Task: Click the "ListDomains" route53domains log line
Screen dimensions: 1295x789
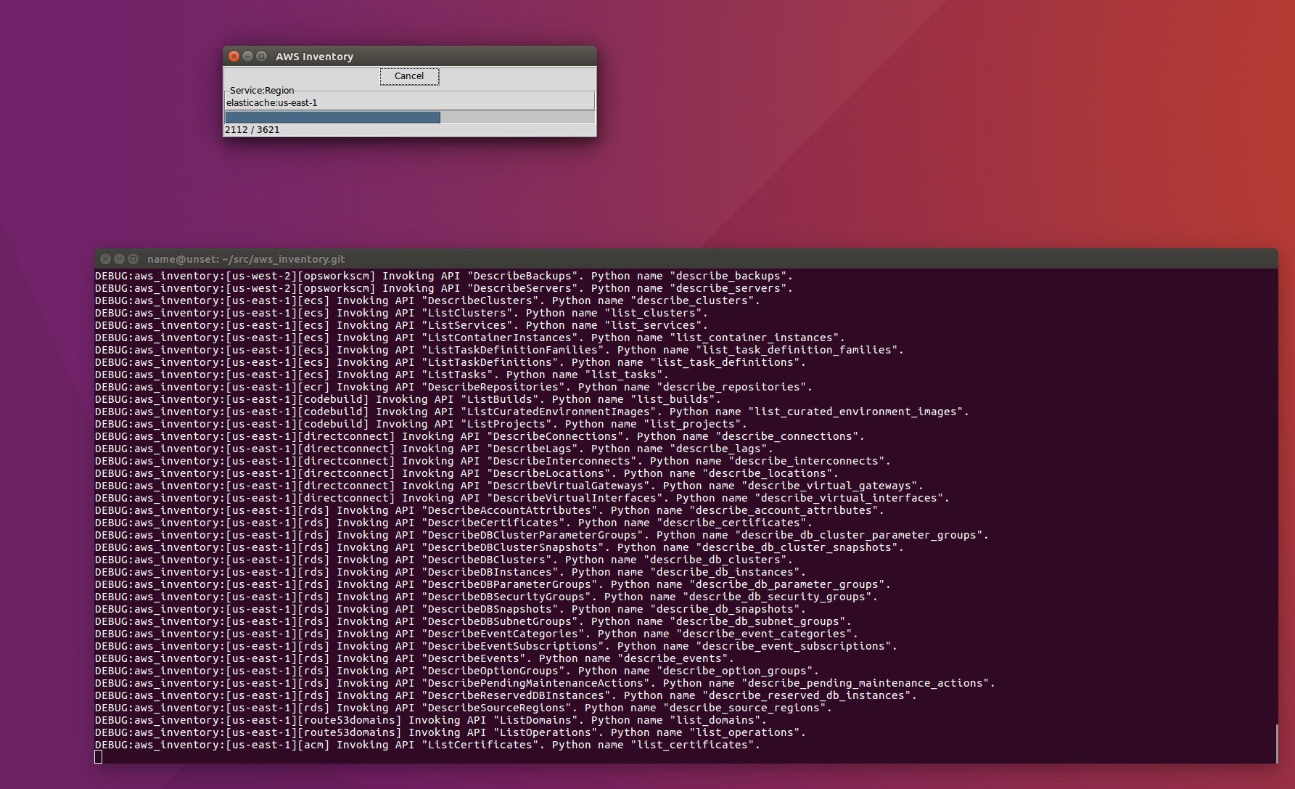Action: coord(431,720)
